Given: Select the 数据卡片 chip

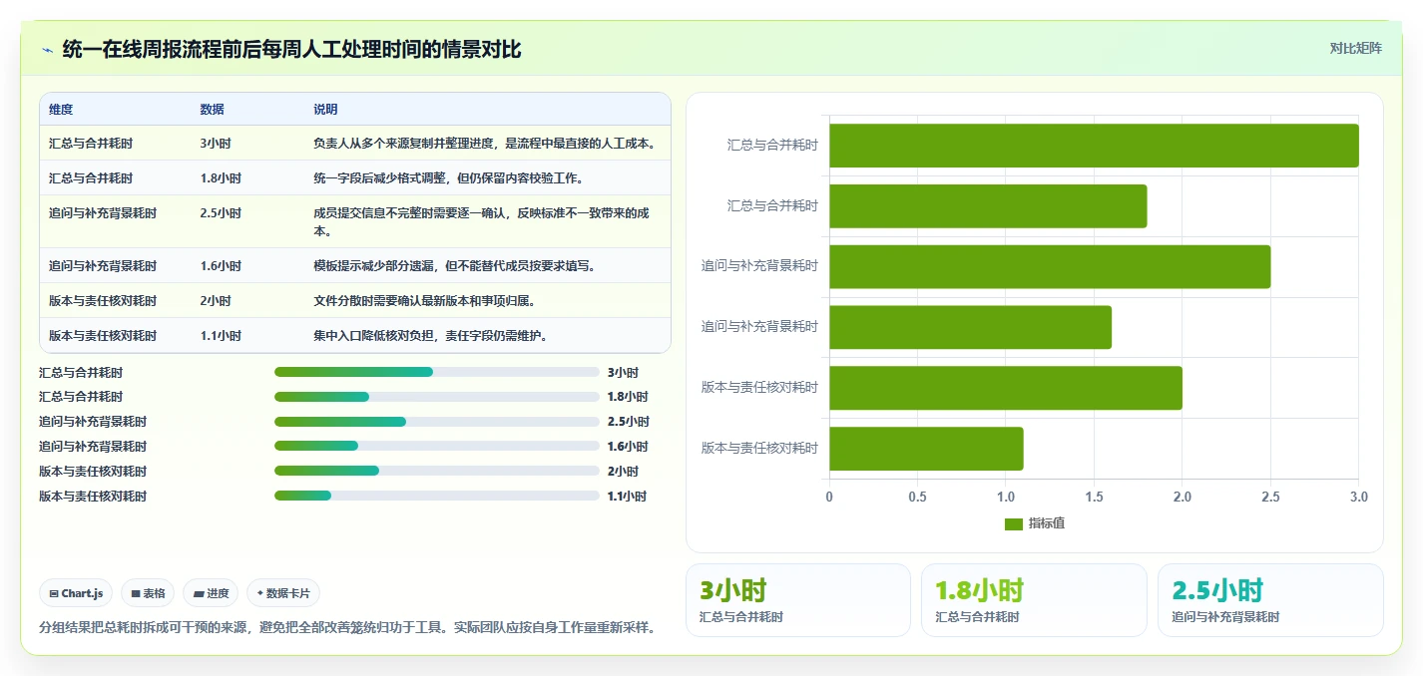Looking at the screenshot, I should pos(283,593).
